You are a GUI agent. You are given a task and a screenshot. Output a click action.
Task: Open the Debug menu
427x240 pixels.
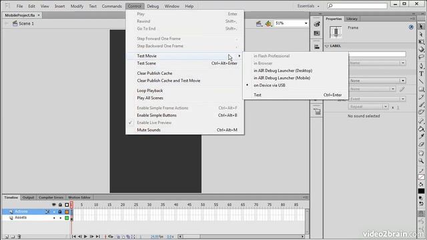[x=153, y=6]
